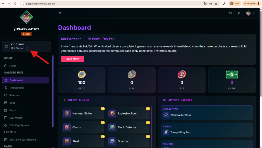The height and width of the screenshot is (148, 262).
Task: Click the KYC status info icon
Action: [x=27, y=48]
